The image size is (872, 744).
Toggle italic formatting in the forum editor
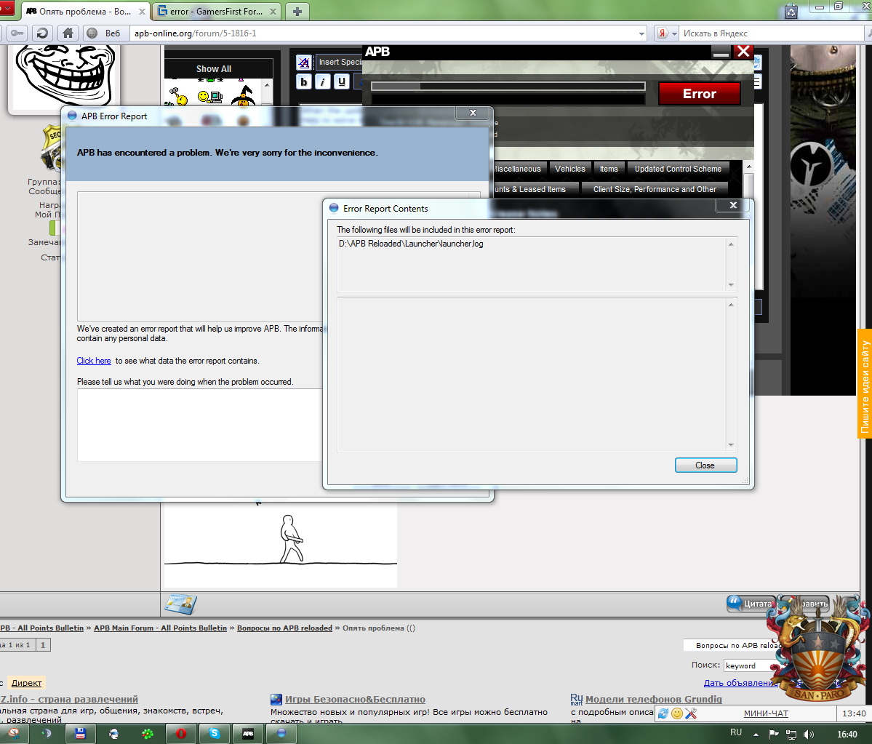pyautogui.click(x=323, y=81)
